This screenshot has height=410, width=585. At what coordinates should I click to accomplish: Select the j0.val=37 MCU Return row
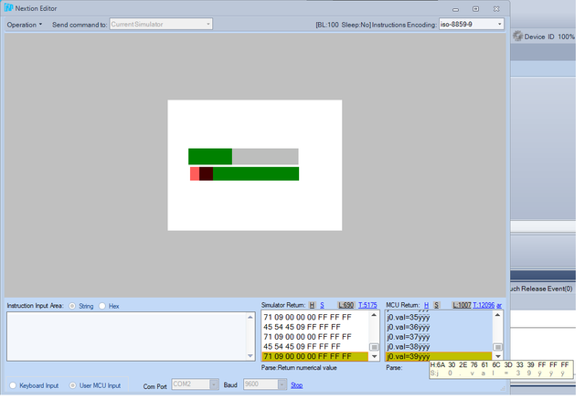point(439,337)
